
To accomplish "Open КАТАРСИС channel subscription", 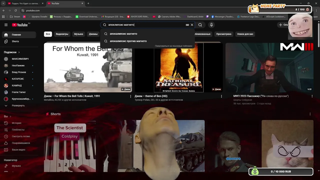I will [19, 79].
